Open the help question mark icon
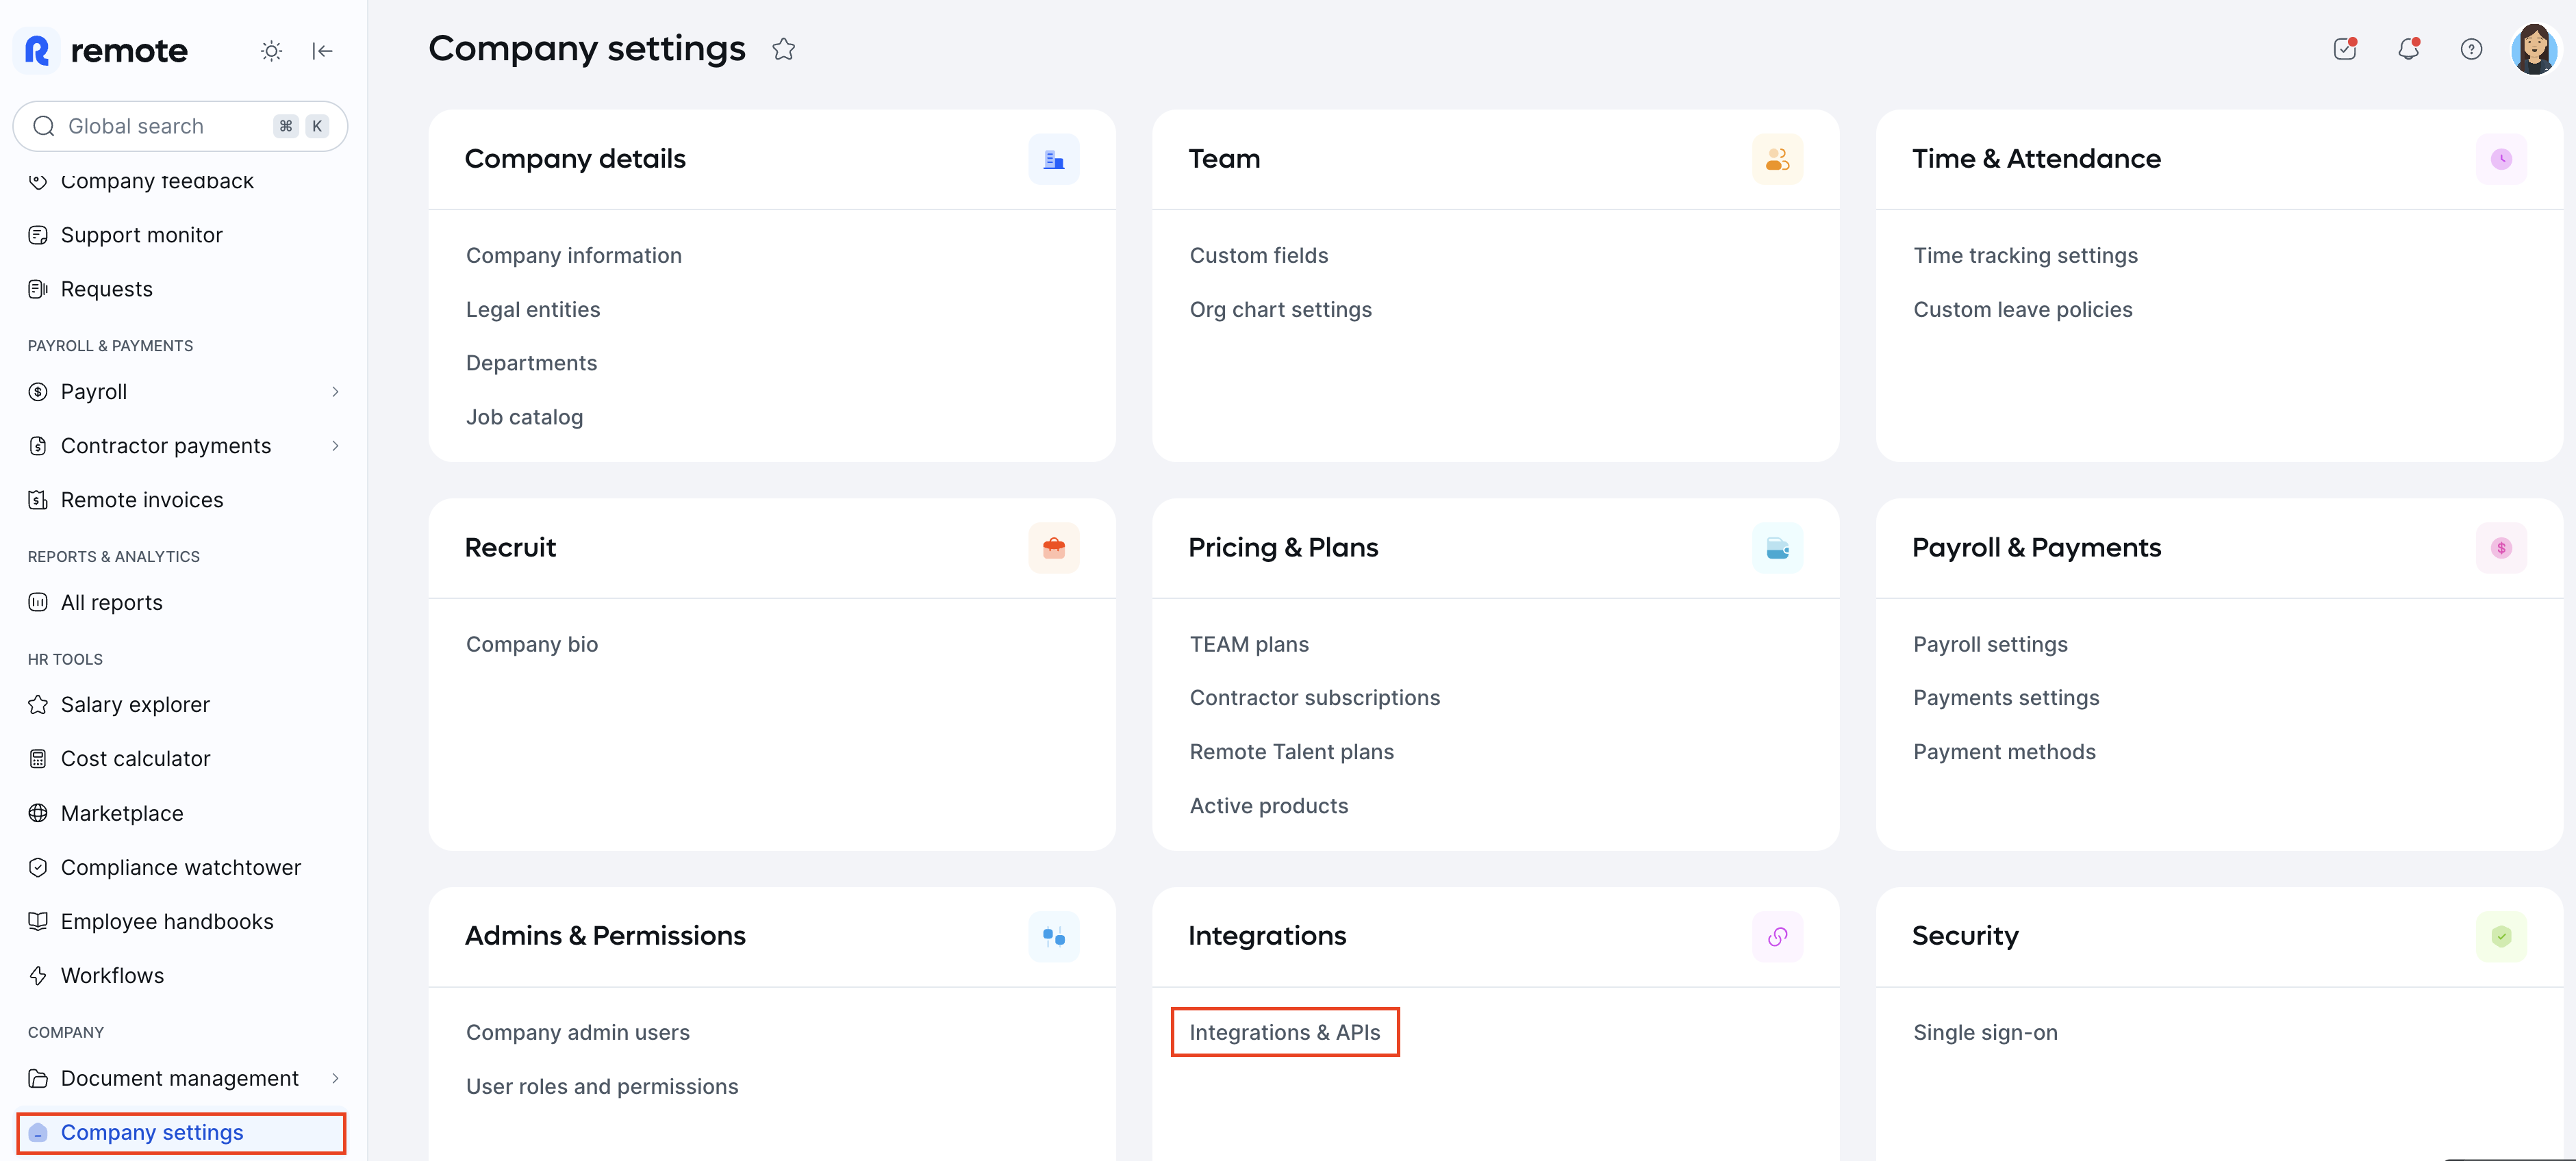This screenshot has height=1161, width=2576. click(x=2471, y=49)
